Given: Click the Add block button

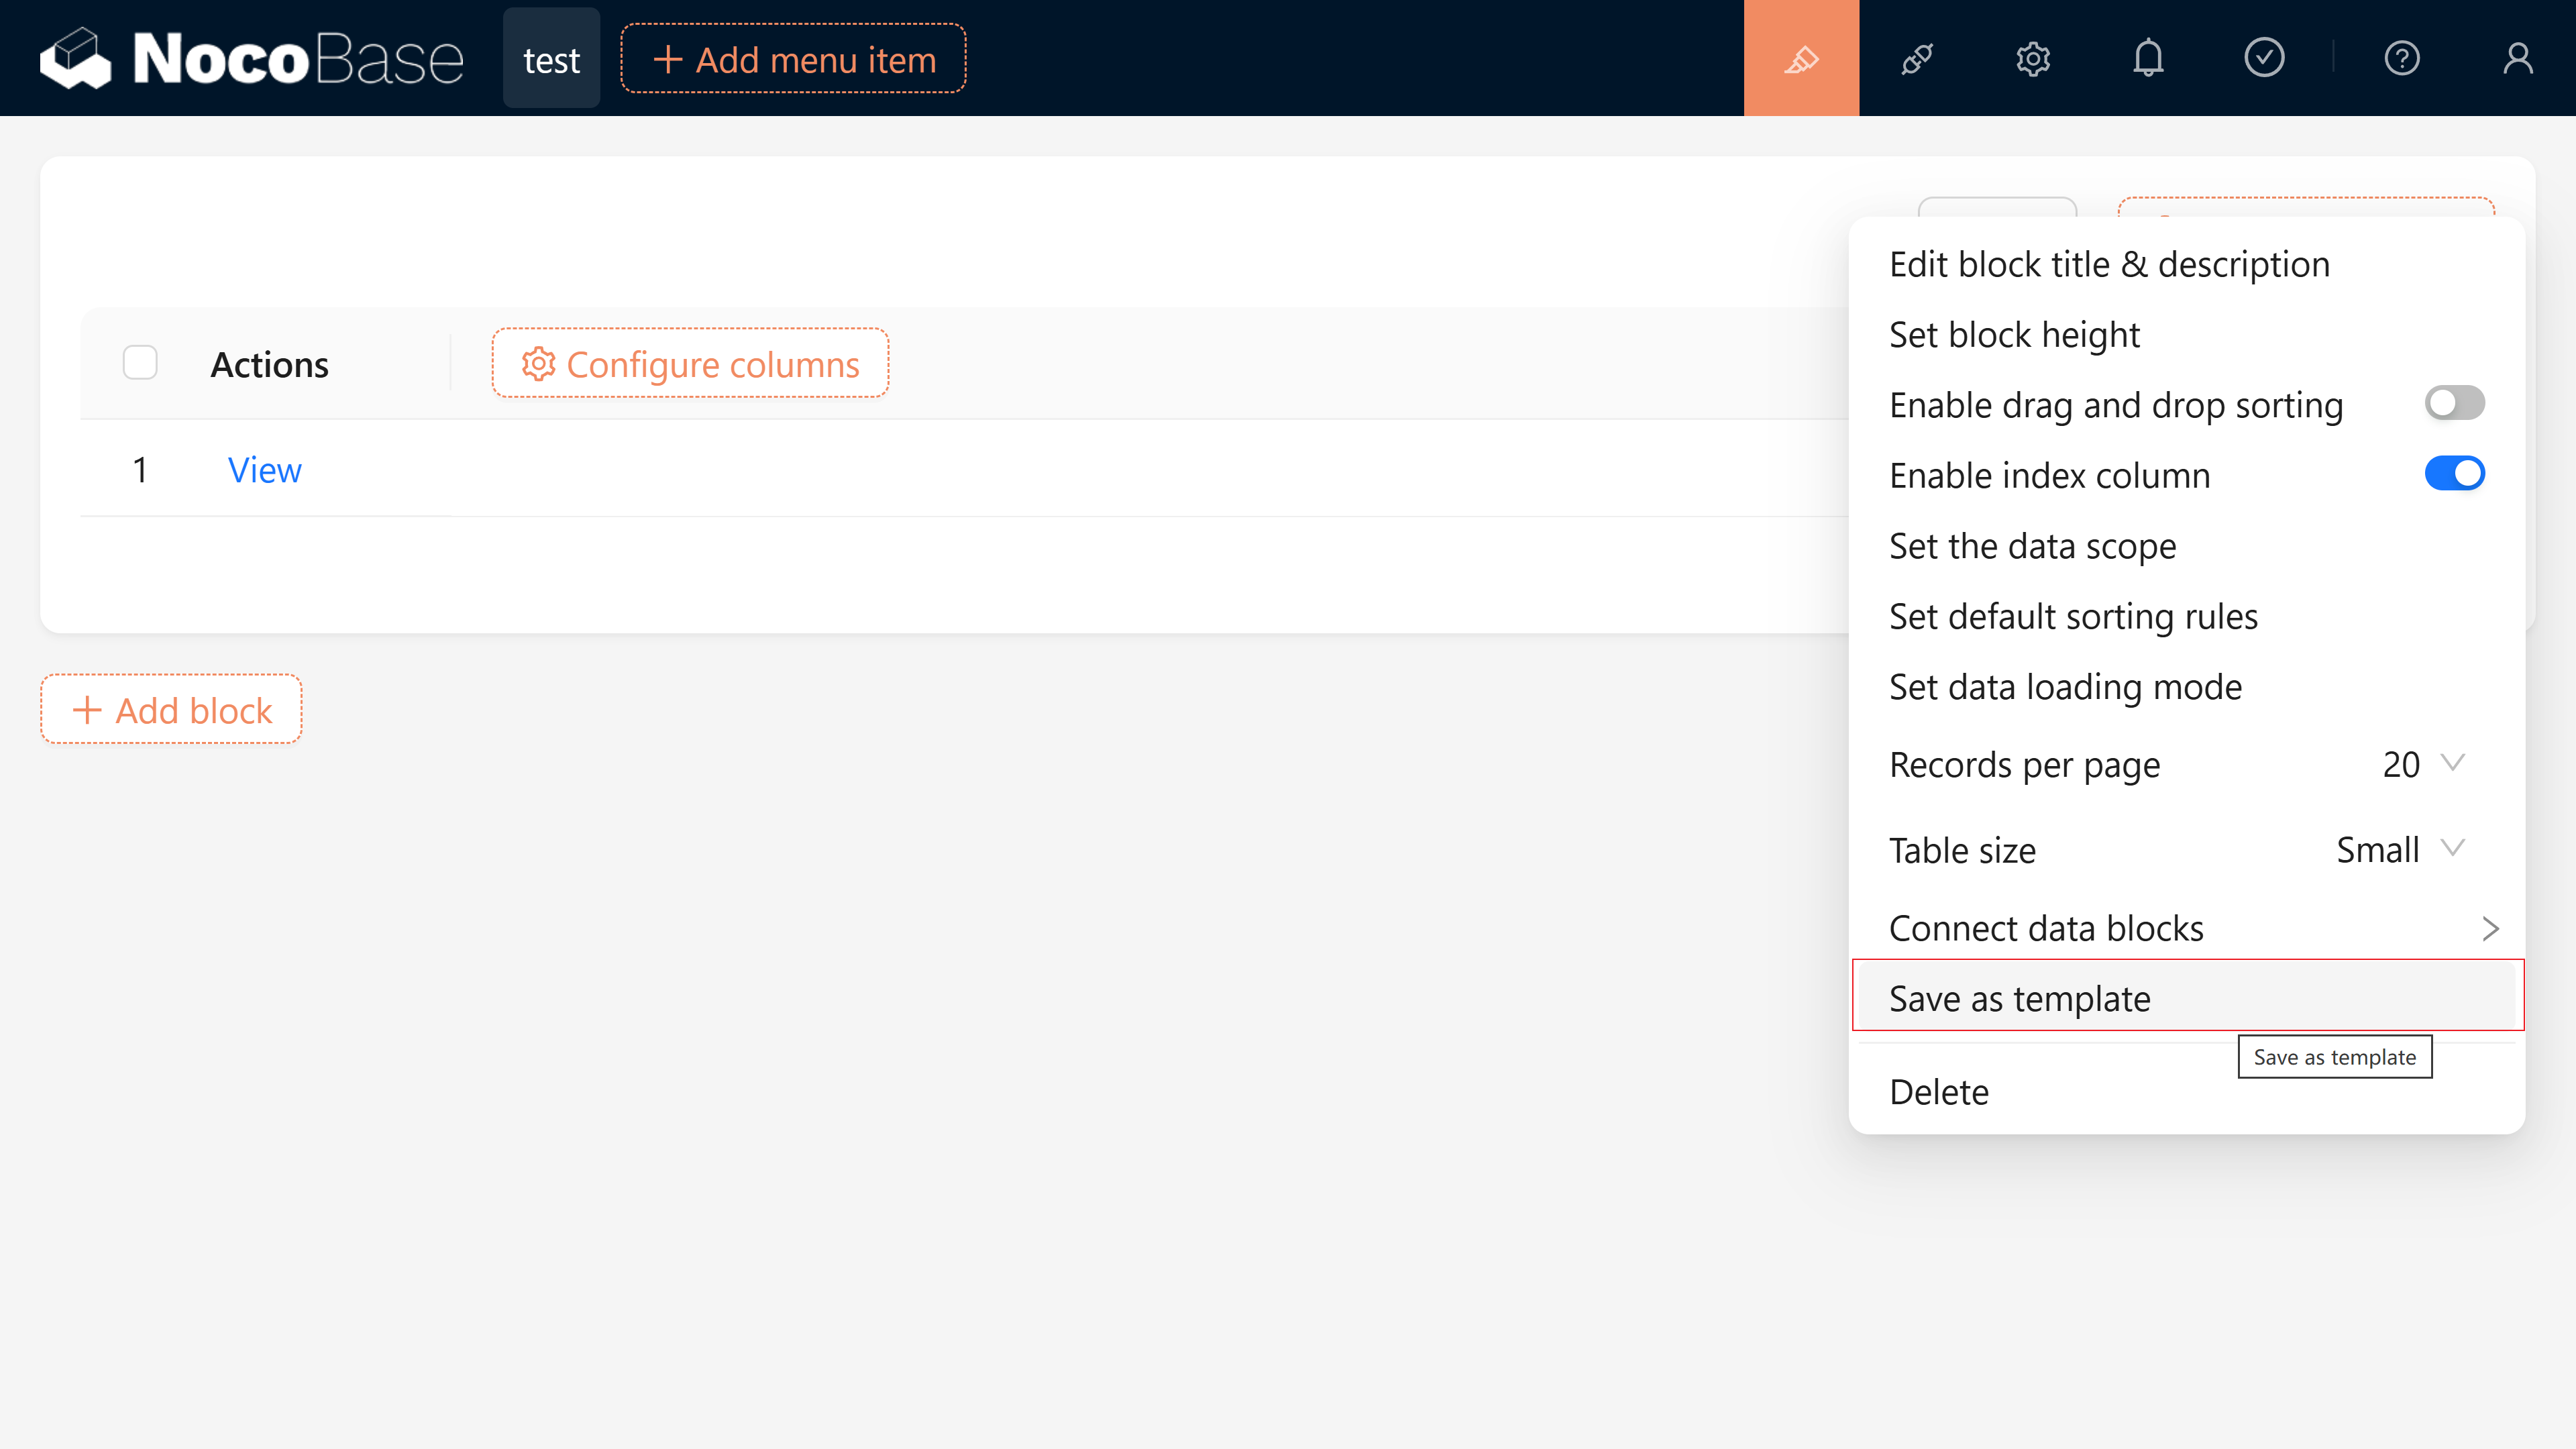Looking at the screenshot, I should [171, 710].
